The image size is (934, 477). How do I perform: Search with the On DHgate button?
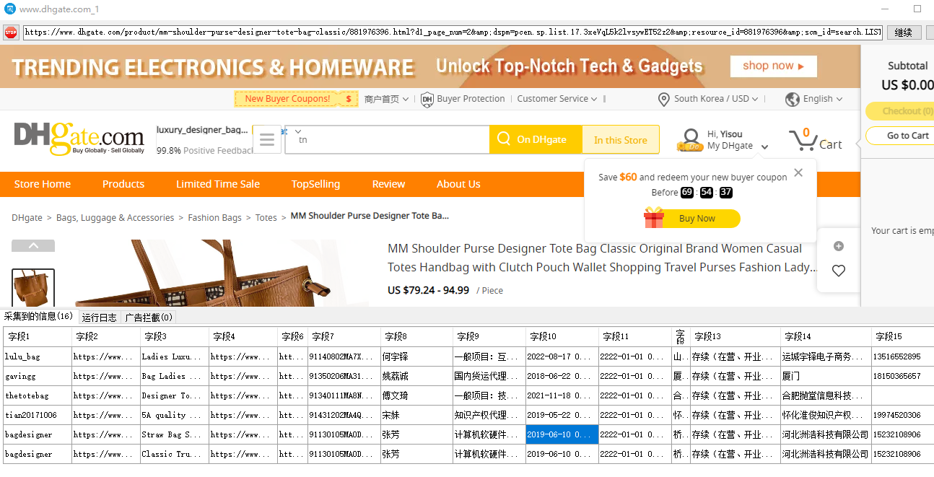tap(536, 140)
